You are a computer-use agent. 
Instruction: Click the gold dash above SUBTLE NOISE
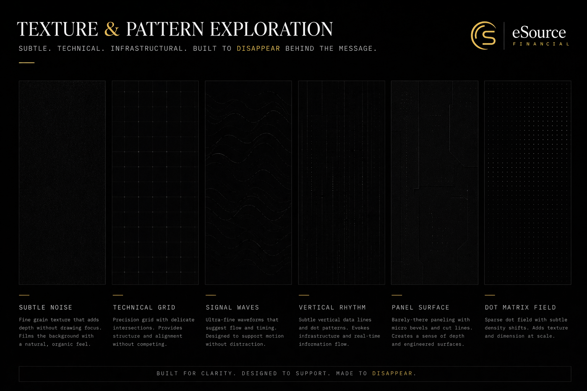(24, 294)
